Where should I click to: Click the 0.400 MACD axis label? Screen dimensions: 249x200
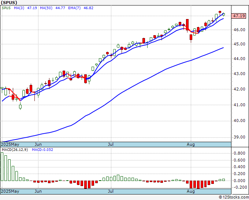[239, 167]
